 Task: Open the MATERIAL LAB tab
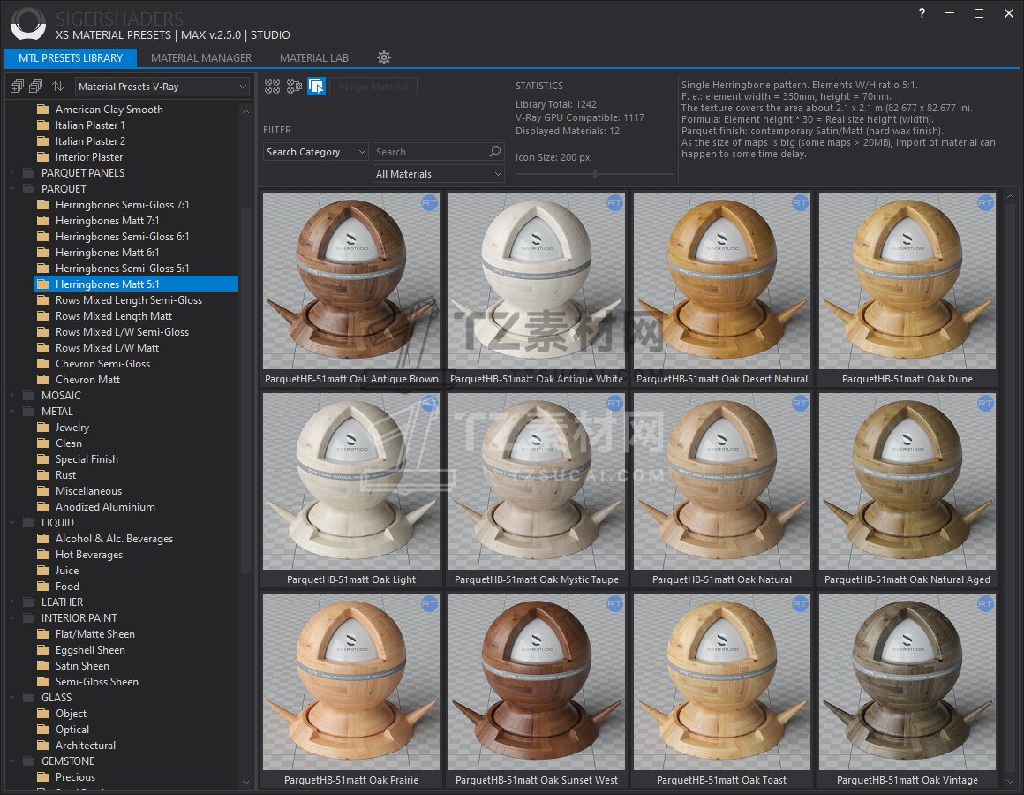(314, 58)
